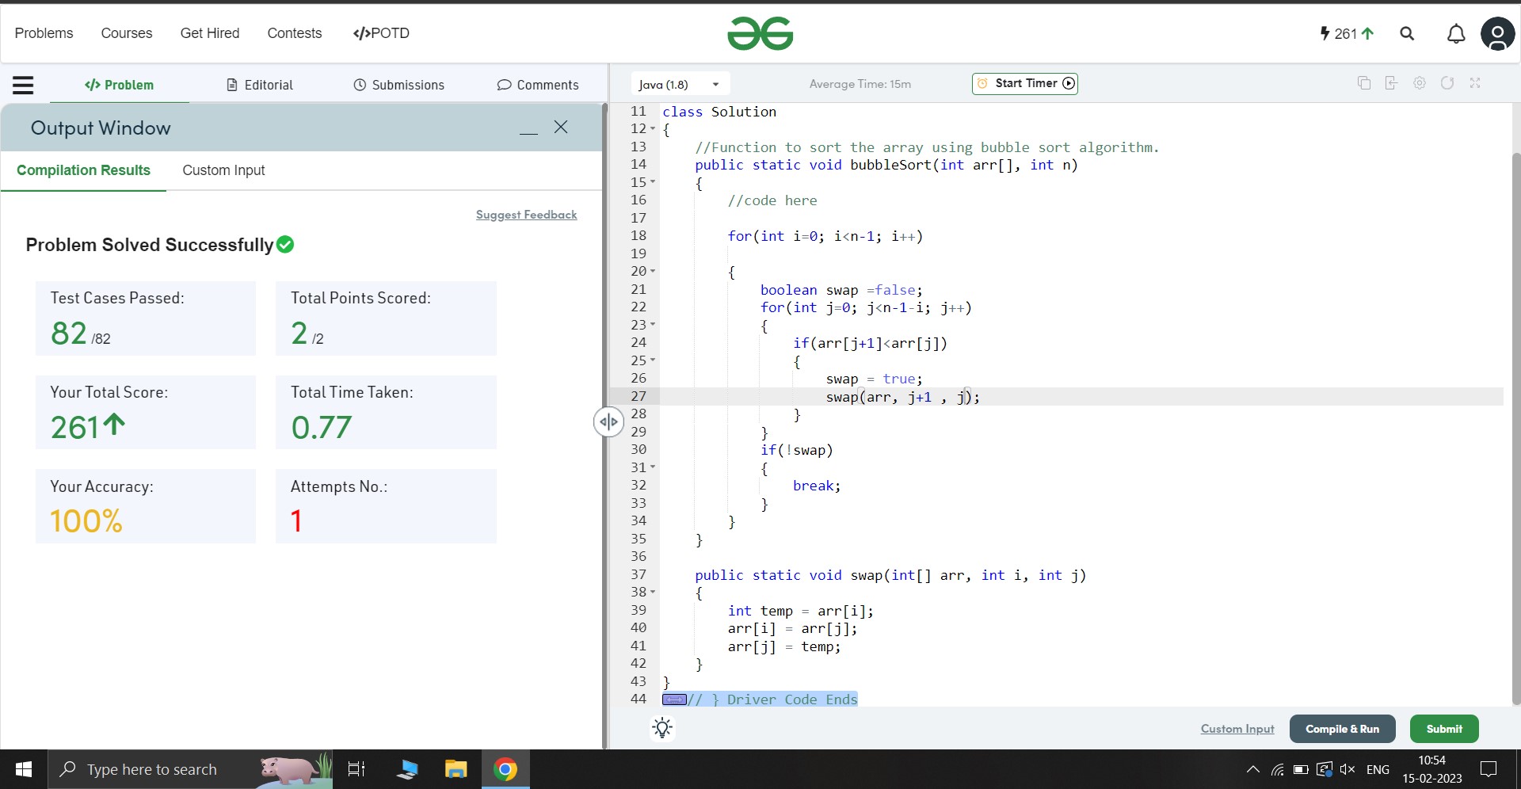Screen dimensions: 1521x789
Task: Click the Test Cases Passed 82/82 card
Action: 146,318
